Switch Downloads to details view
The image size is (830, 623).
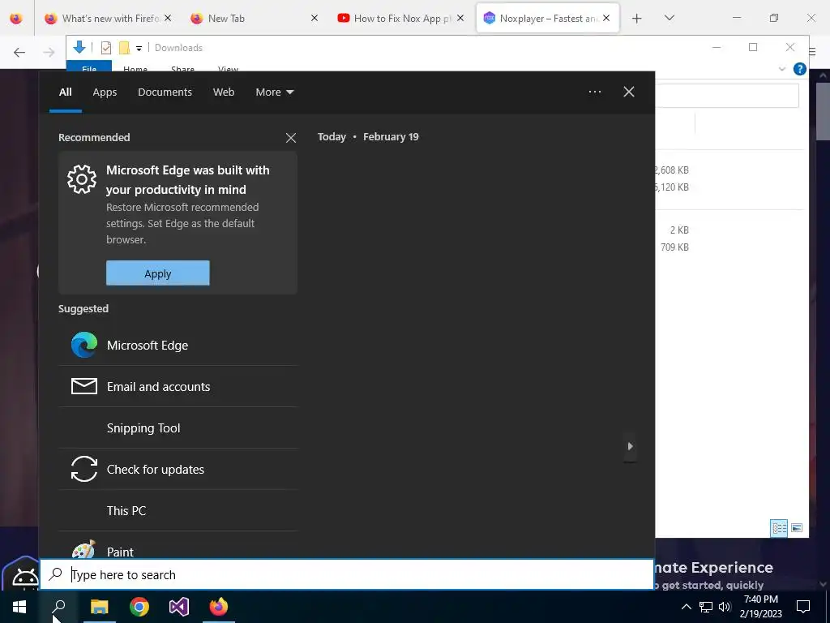[779, 527]
